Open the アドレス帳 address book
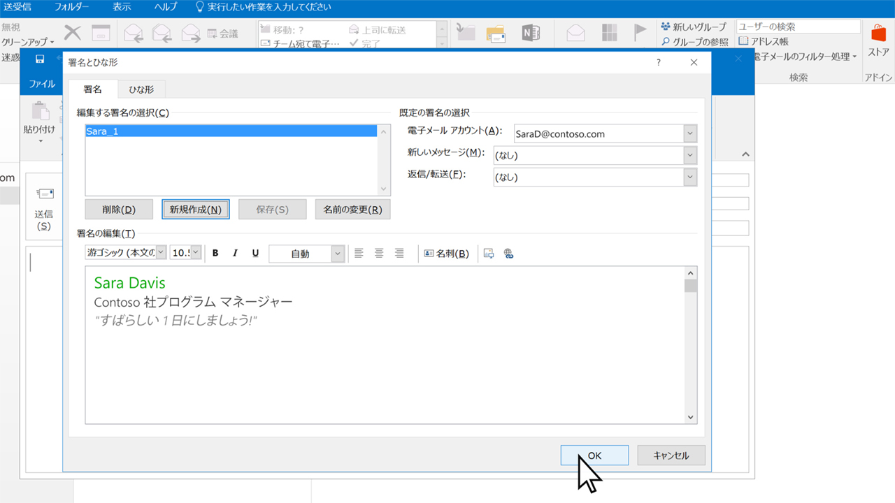 764,41
